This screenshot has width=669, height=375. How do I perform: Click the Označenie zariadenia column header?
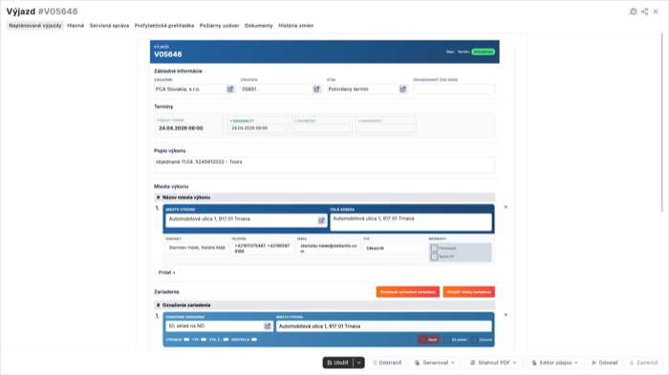(186, 305)
